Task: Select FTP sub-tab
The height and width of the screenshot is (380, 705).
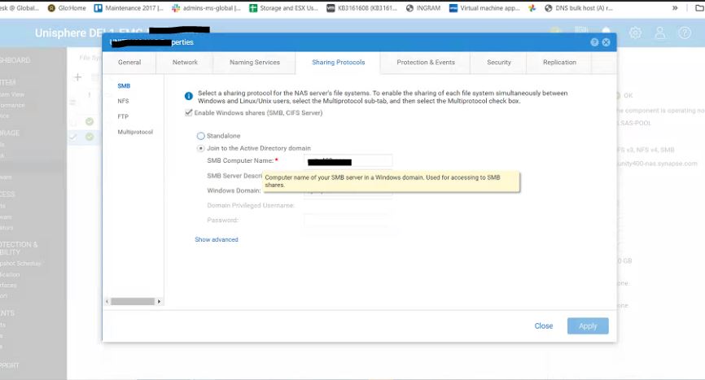Action: click(x=123, y=116)
